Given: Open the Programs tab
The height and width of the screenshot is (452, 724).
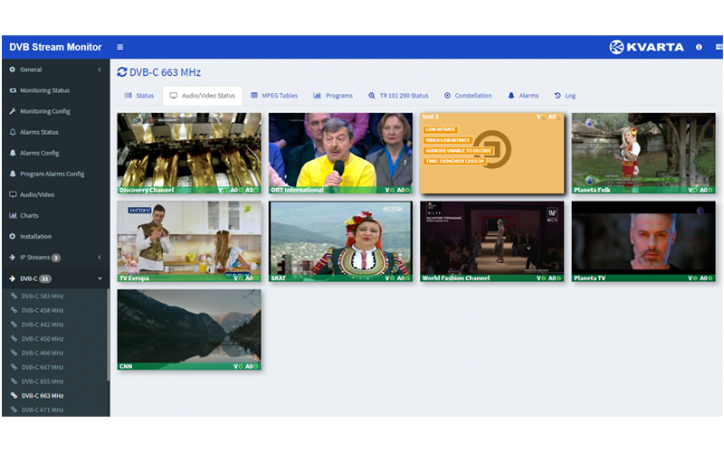Looking at the screenshot, I should [x=333, y=96].
